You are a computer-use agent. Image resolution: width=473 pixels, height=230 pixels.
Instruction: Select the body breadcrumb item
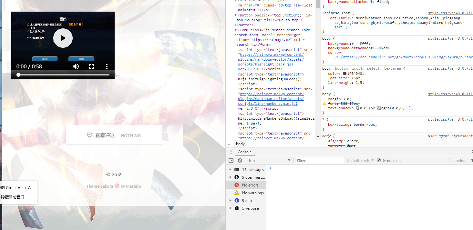click(240, 144)
